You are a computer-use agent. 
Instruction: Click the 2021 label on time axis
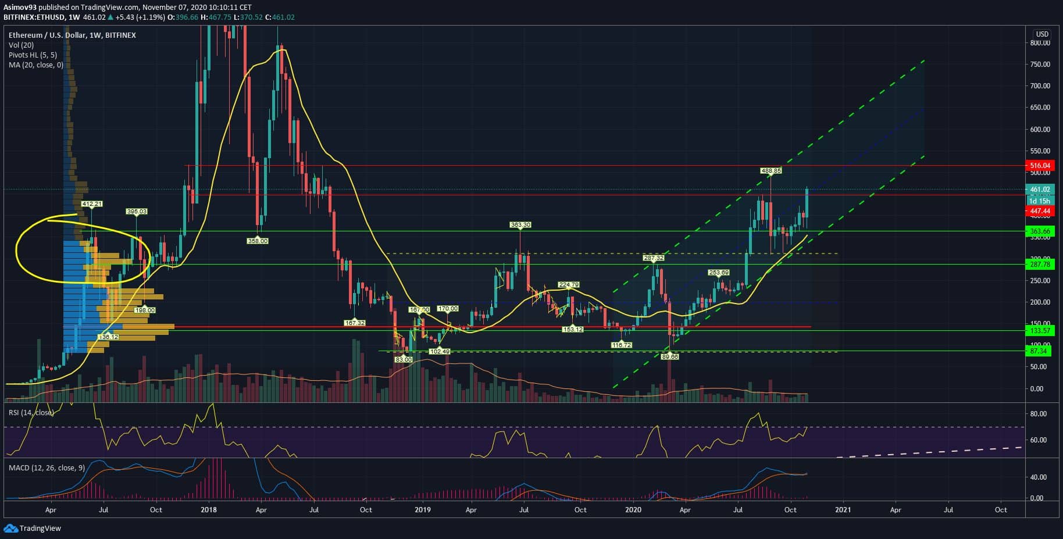(x=843, y=510)
